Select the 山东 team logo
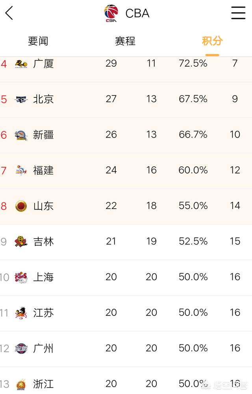This screenshot has width=252, height=394. 21,206
